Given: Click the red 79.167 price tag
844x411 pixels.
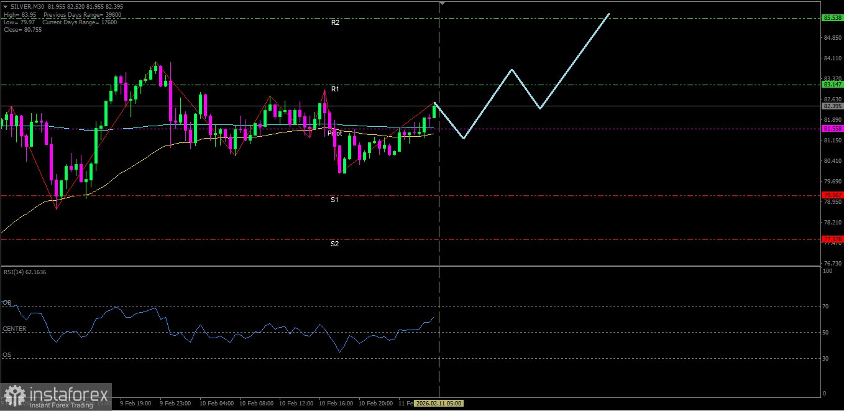Looking at the screenshot, I should click(x=832, y=195).
